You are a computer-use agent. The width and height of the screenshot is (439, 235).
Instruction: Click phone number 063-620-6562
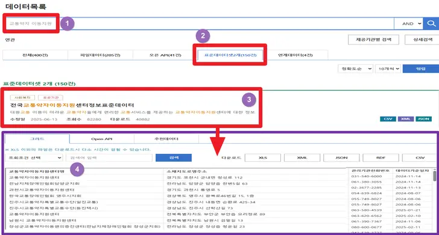coord(367,216)
